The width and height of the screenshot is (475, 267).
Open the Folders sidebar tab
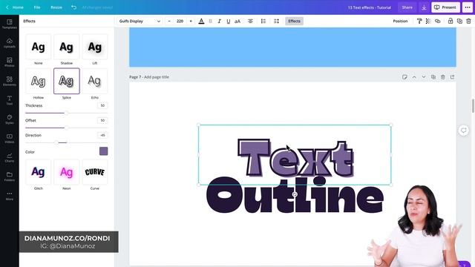(10, 177)
